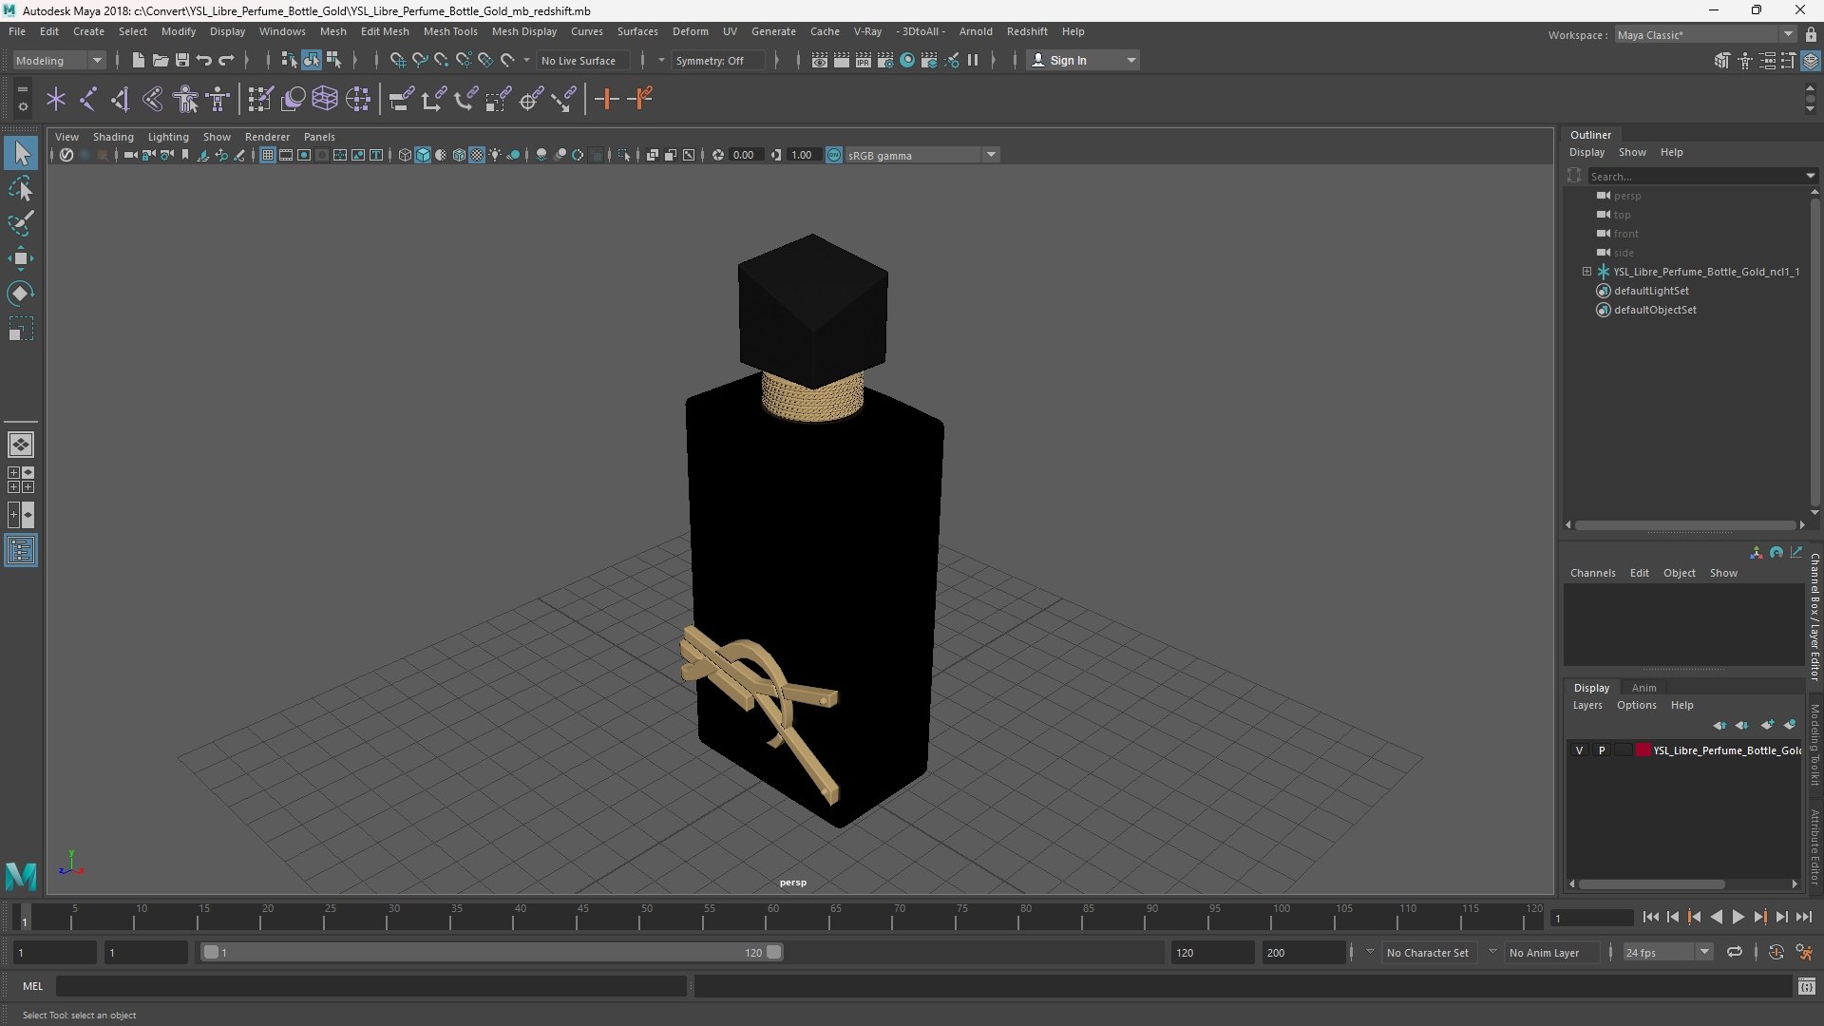
Task: Toggle auto keyframe button
Action: pos(1776,952)
